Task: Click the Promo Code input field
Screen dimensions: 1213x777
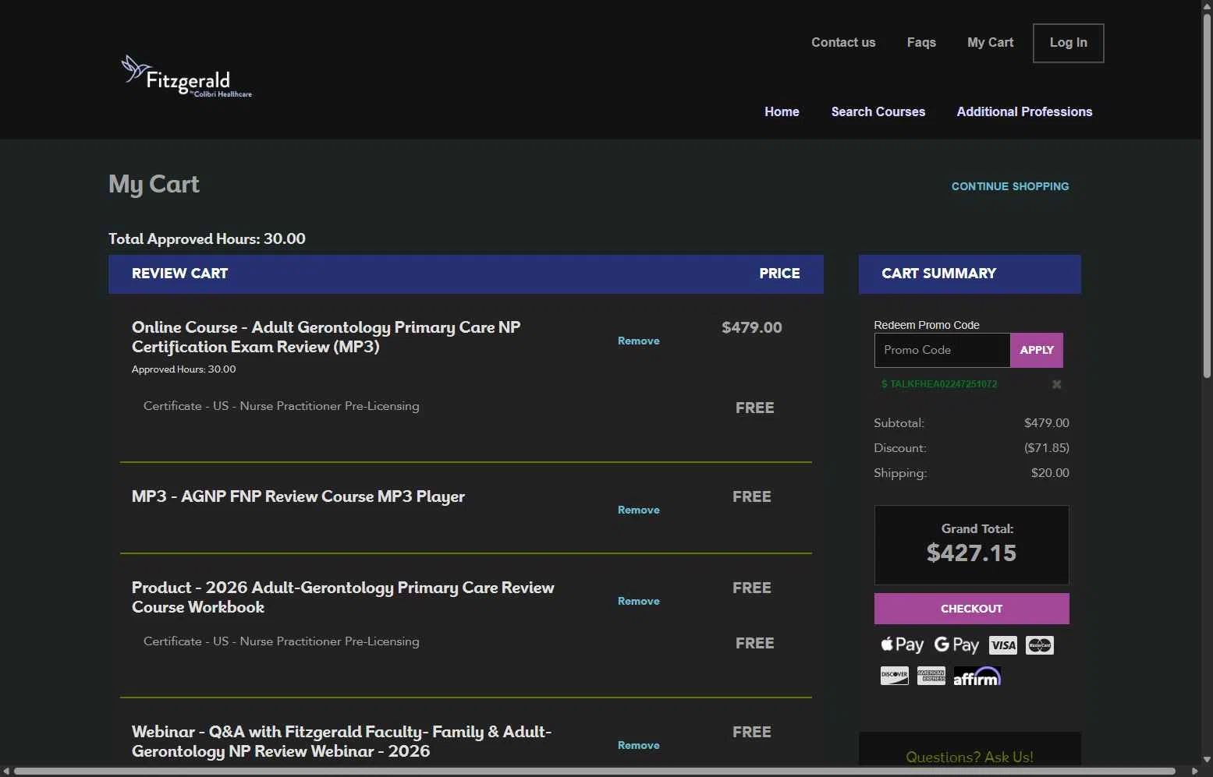Action: (x=942, y=350)
